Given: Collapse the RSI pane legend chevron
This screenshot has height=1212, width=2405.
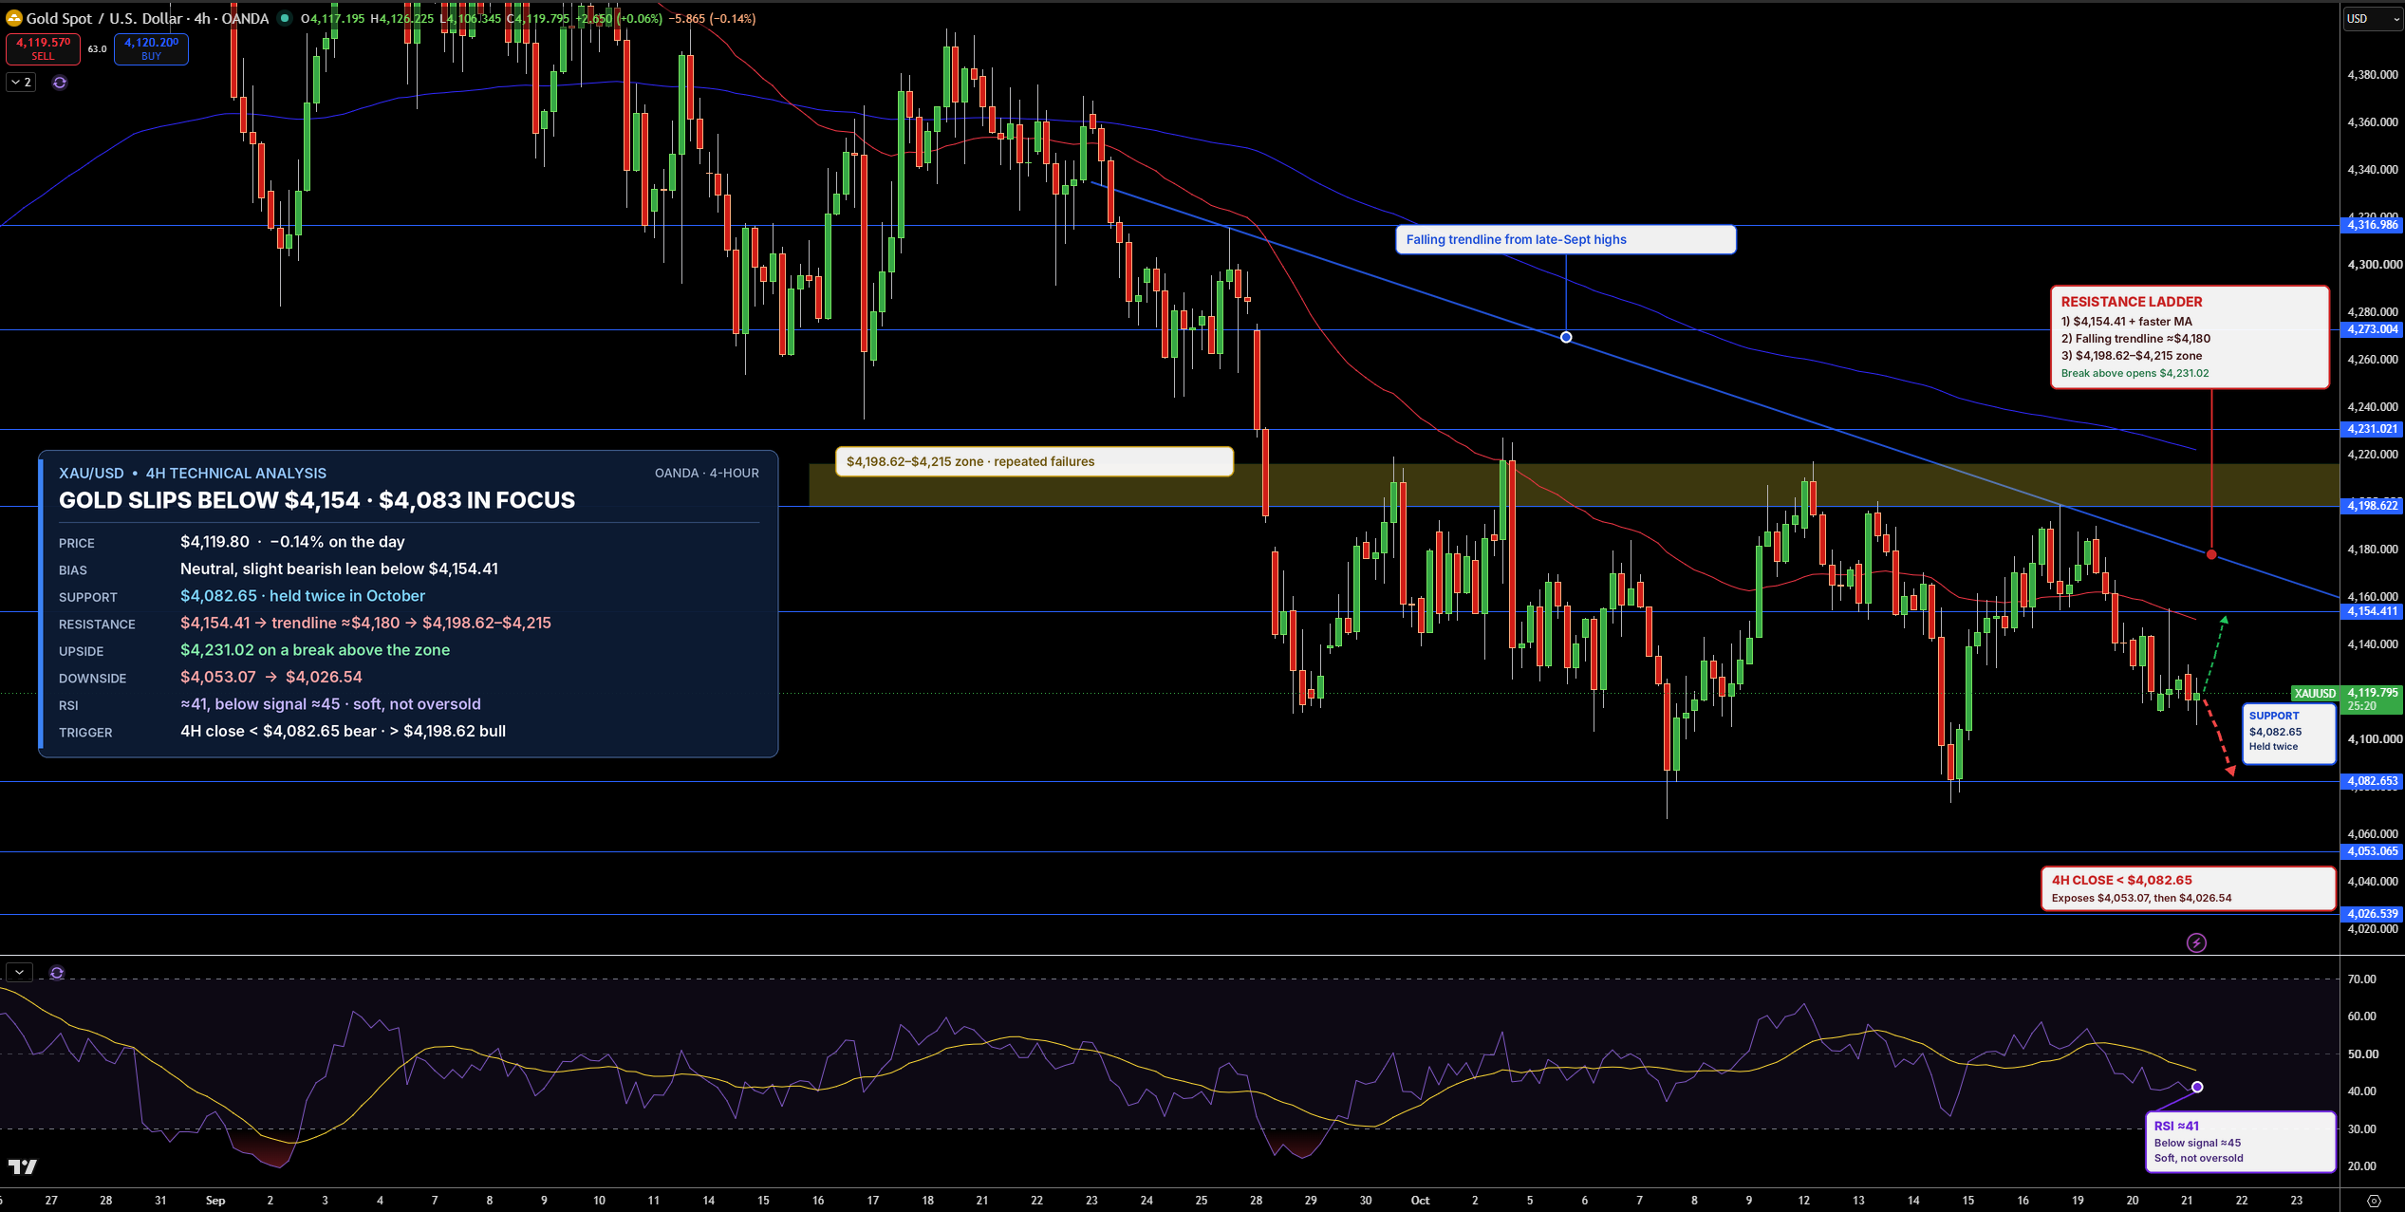Looking at the screenshot, I should coord(19,972).
